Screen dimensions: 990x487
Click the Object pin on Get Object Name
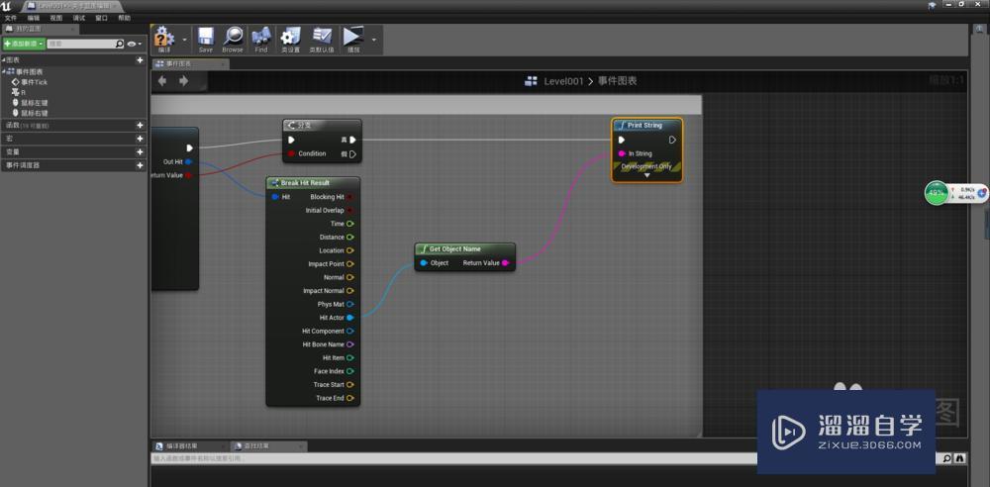424,262
